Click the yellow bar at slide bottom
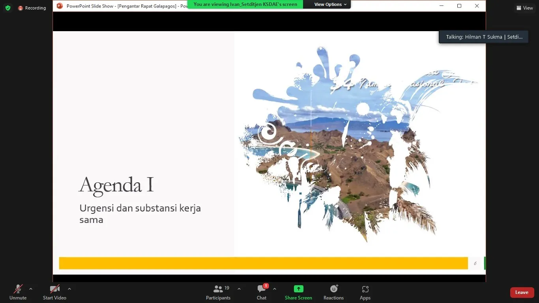Image resolution: width=539 pixels, height=303 pixels. click(263, 263)
